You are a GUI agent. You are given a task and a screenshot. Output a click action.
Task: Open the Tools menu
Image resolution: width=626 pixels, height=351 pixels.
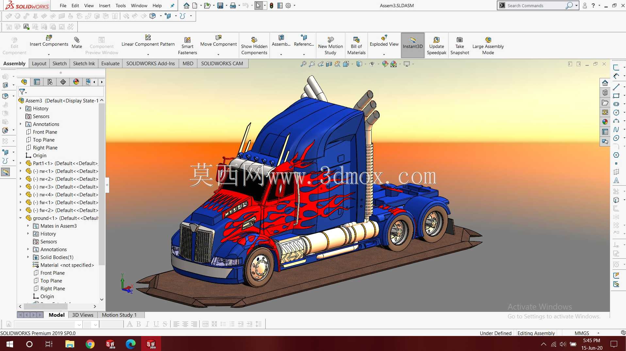(x=121, y=6)
